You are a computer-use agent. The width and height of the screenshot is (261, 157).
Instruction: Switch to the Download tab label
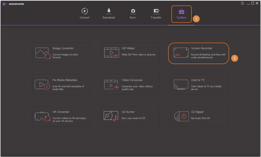click(109, 17)
